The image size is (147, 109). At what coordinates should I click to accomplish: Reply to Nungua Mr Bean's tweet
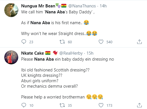pyautogui.click(x=24, y=42)
